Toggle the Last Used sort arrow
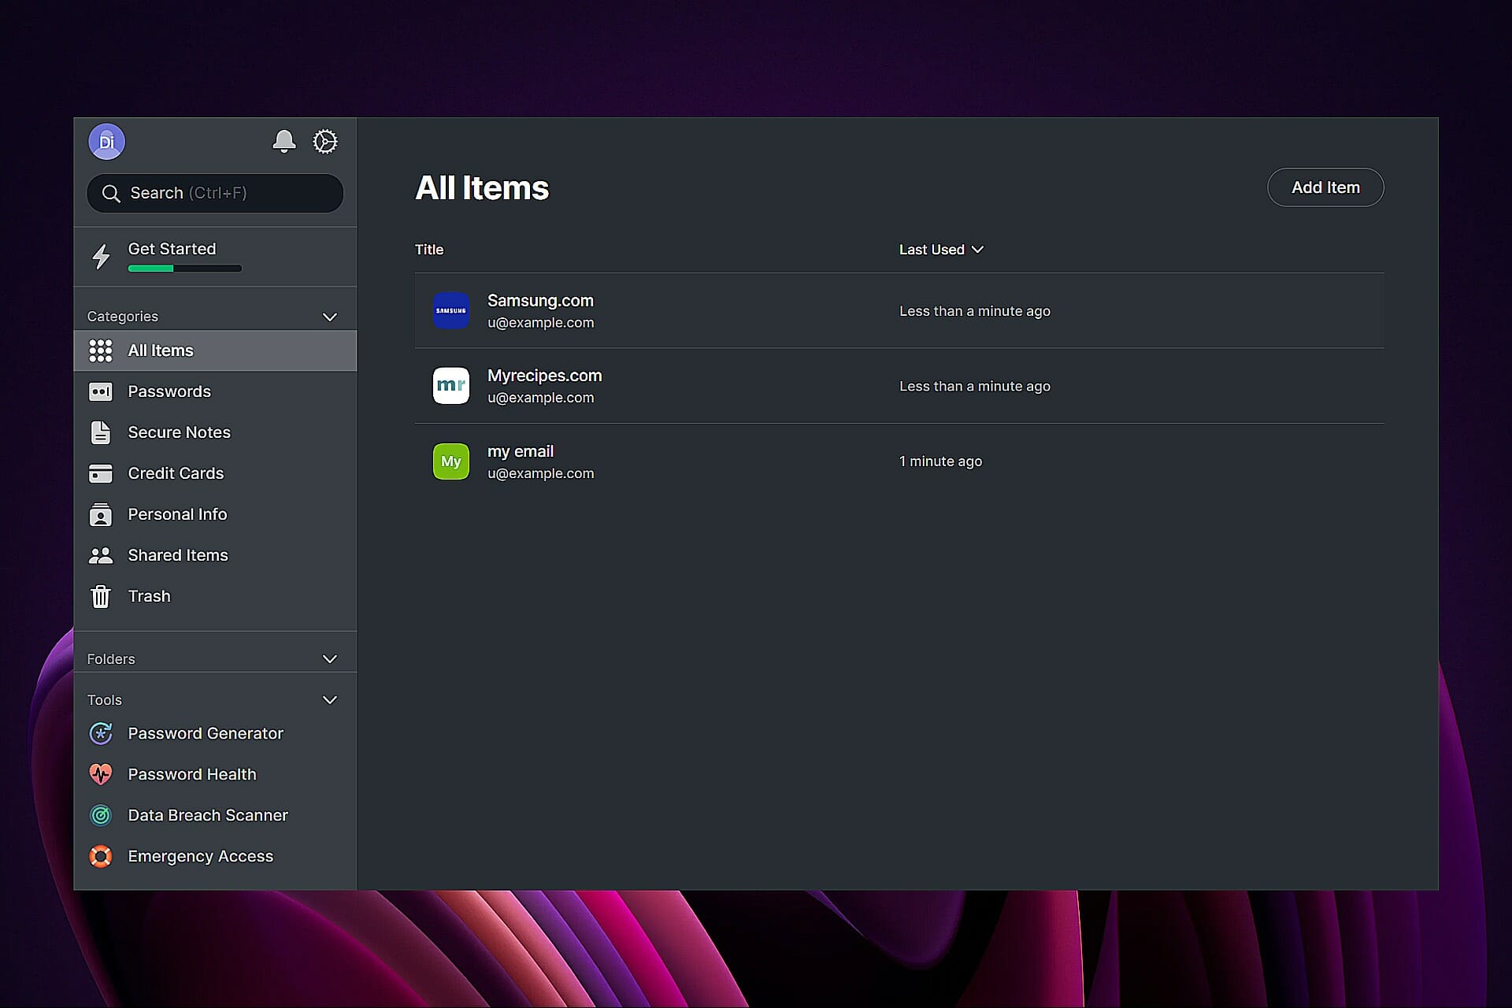 977,250
